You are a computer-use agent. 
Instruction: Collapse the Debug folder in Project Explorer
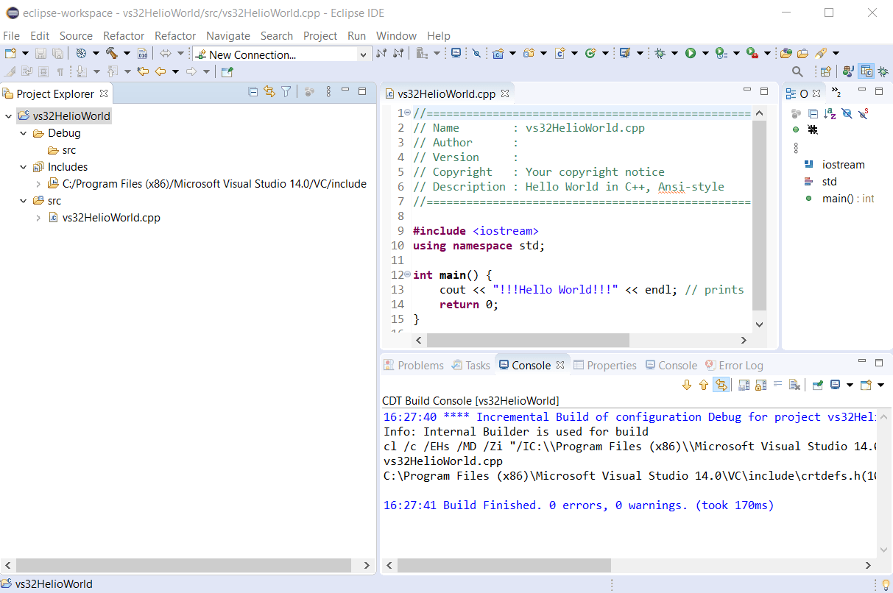pyautogui.click(x=24, y=133)
